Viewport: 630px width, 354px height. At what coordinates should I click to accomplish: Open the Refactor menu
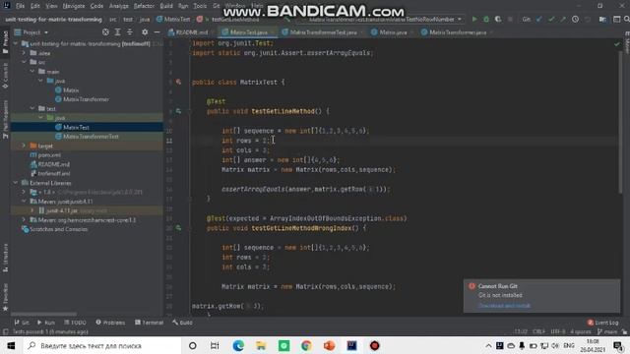[144, 6]
